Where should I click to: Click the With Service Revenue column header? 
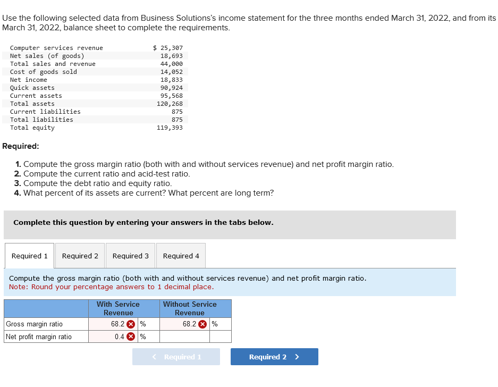118,308
